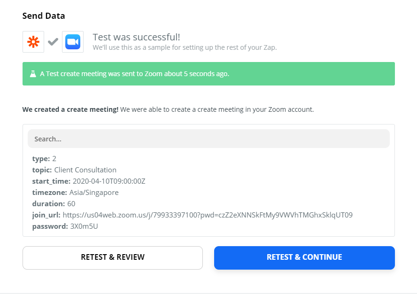
Task: Click the flask icon in green banner
Action: point(33,74)
